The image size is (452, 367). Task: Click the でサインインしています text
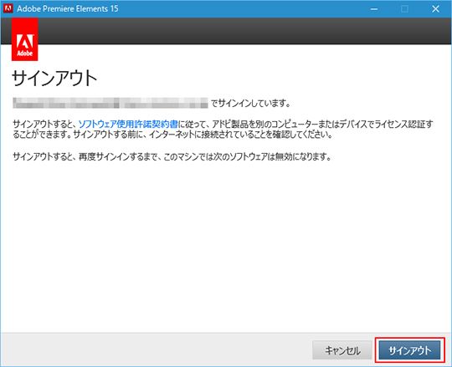250,103
